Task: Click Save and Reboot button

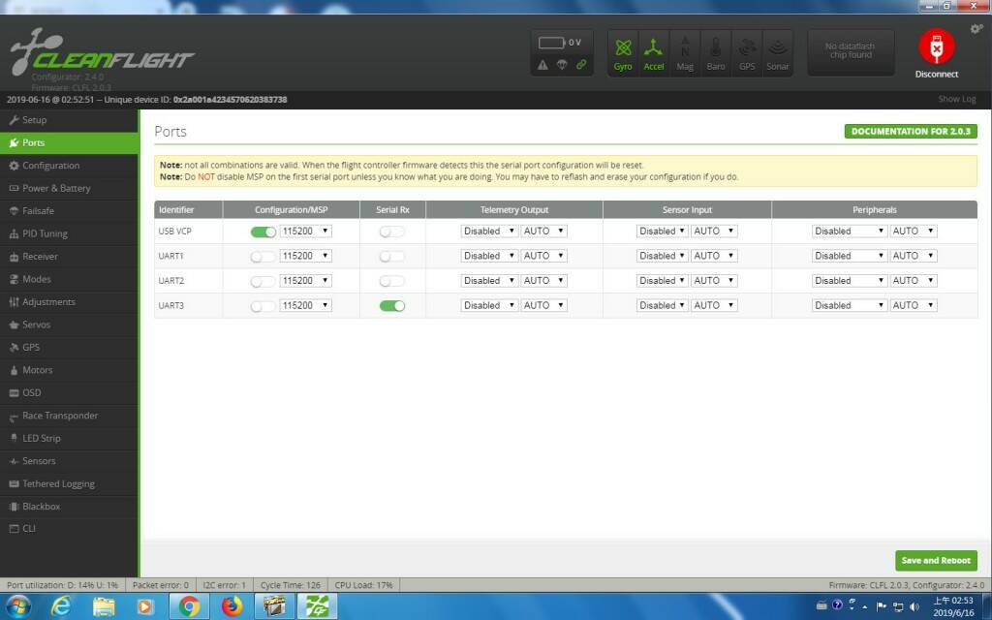Action: point(936,561)
